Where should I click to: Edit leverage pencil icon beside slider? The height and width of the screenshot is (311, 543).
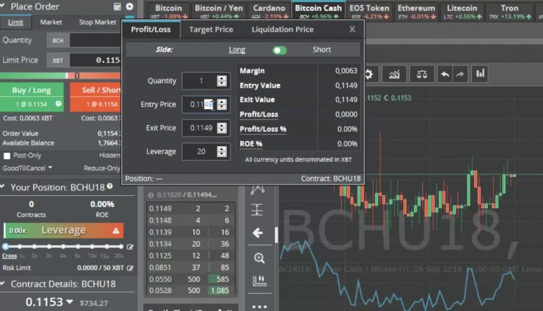click(130, 247)
